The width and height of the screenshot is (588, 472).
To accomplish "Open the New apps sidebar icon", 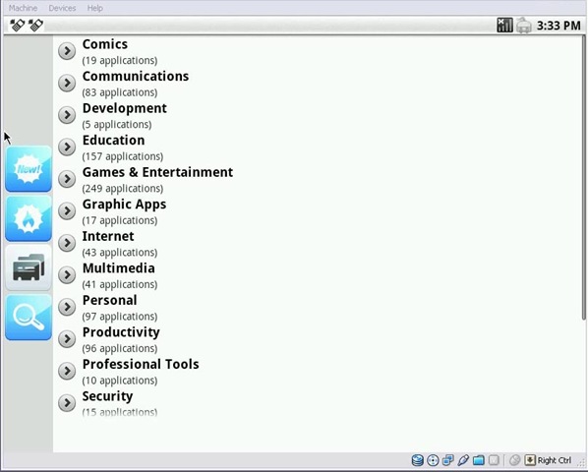I will (29, 169).
